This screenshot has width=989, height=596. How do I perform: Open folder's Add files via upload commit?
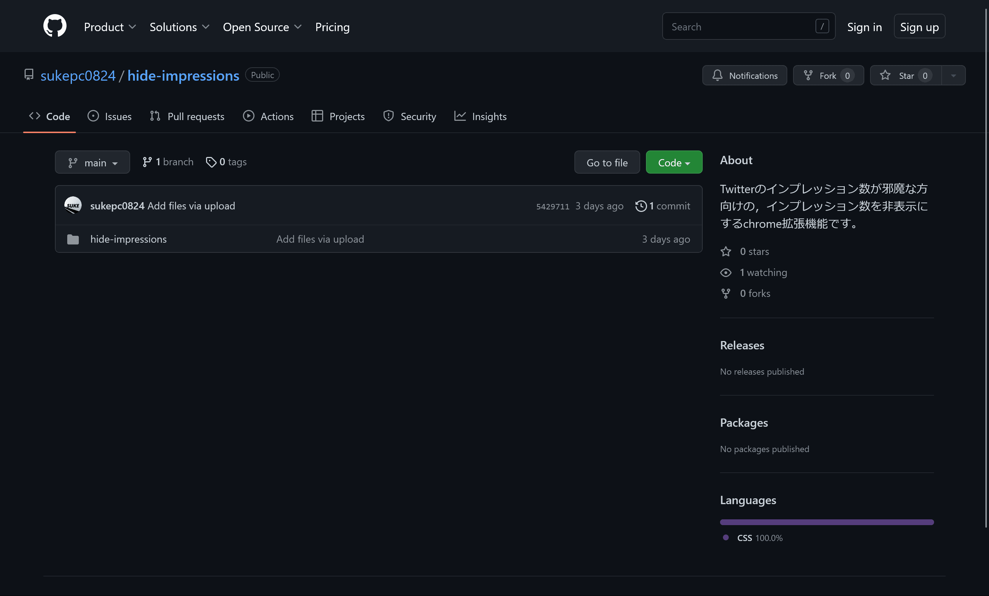pos(320,239)
